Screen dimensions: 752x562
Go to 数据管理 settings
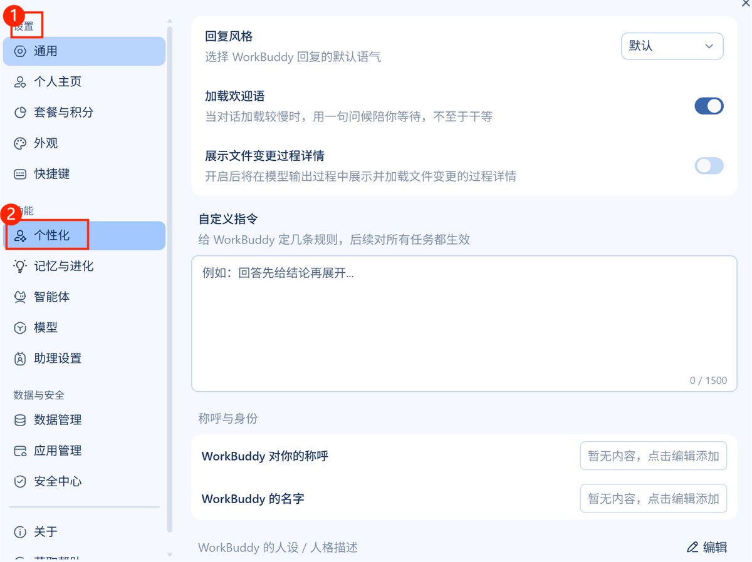pos(84,420)
